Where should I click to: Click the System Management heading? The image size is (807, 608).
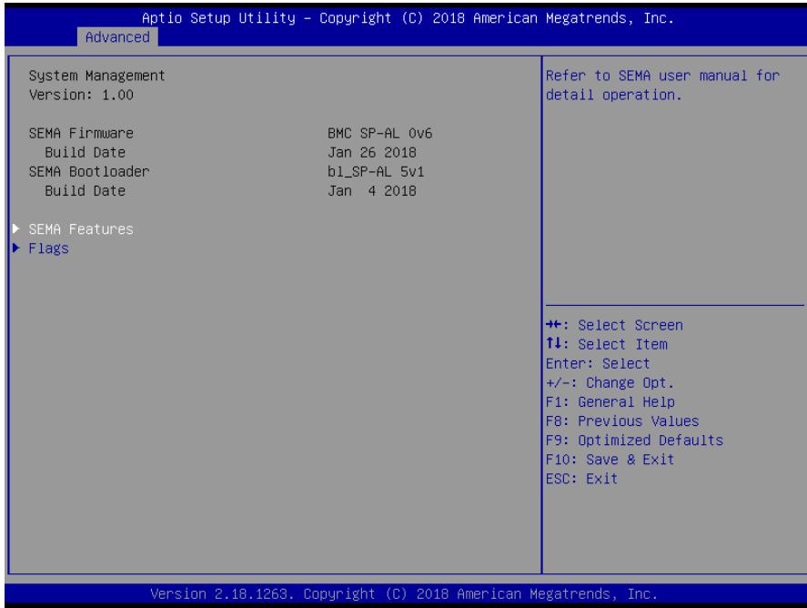[x=96, y=76]
